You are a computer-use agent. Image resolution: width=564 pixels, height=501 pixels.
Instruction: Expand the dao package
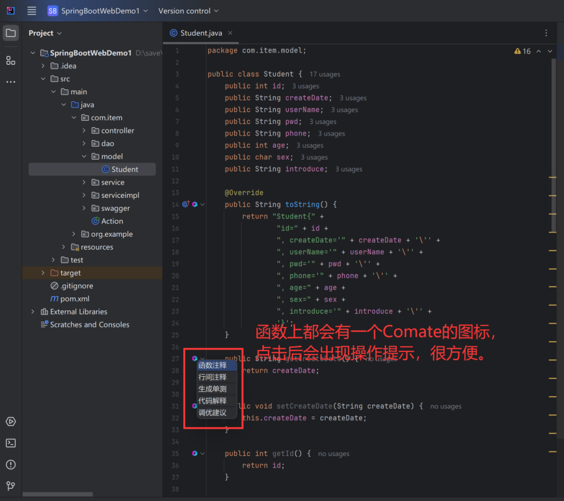[84, 144]
